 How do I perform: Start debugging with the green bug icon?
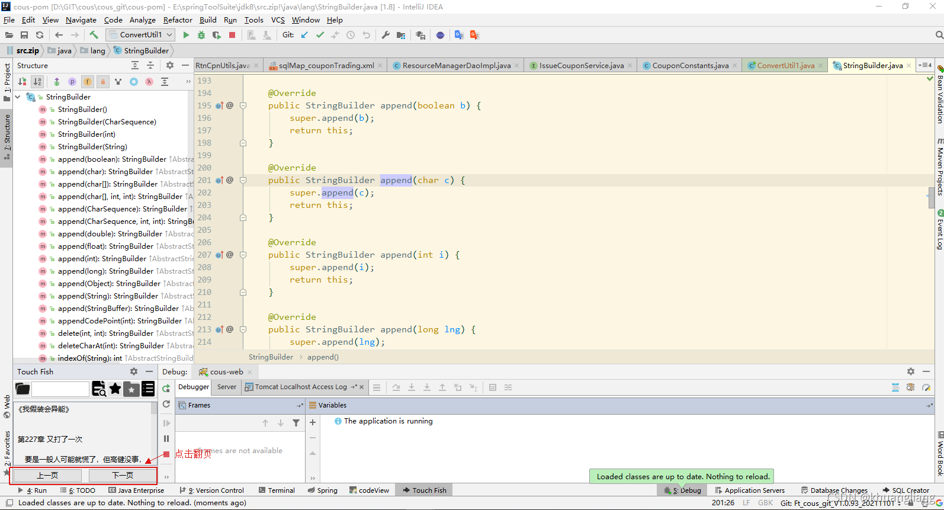(x=201, y=35)
